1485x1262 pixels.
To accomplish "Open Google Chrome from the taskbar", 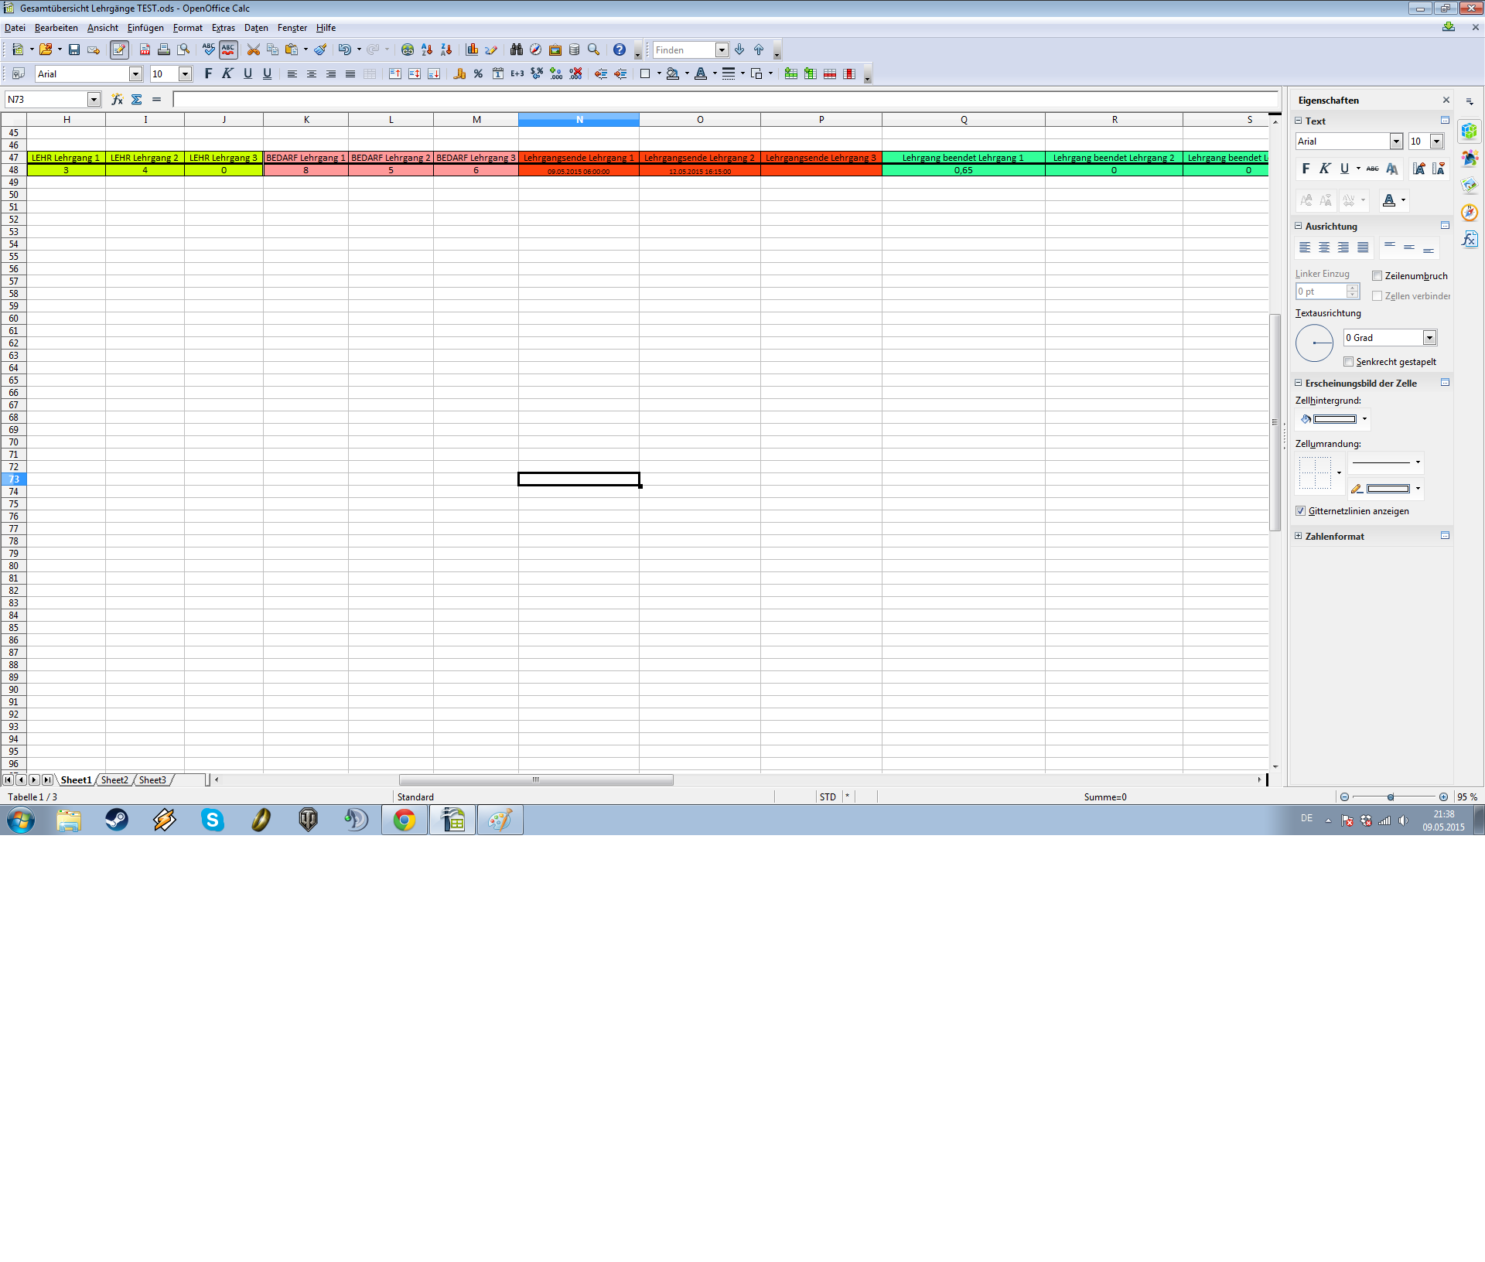I will pyautogui.click(x=405, y=820).
